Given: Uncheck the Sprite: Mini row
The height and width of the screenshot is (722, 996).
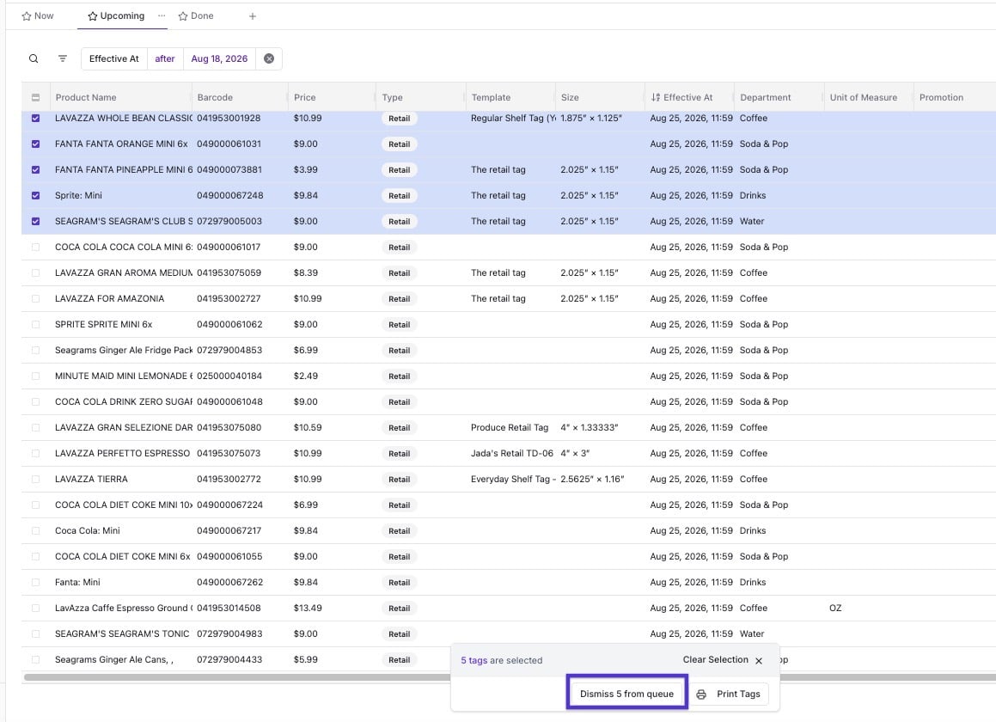Looking at the screenshot, I should click(35, 196).
